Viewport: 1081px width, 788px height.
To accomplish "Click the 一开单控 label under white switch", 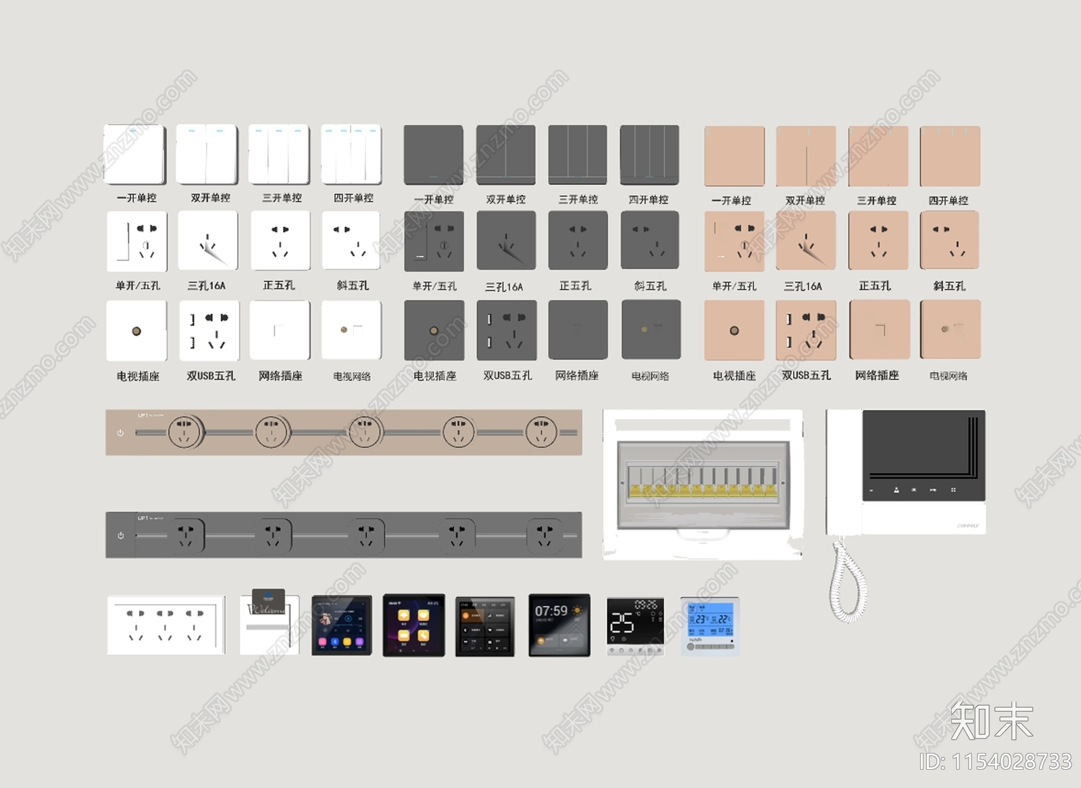I will click(x=136, y=198).
